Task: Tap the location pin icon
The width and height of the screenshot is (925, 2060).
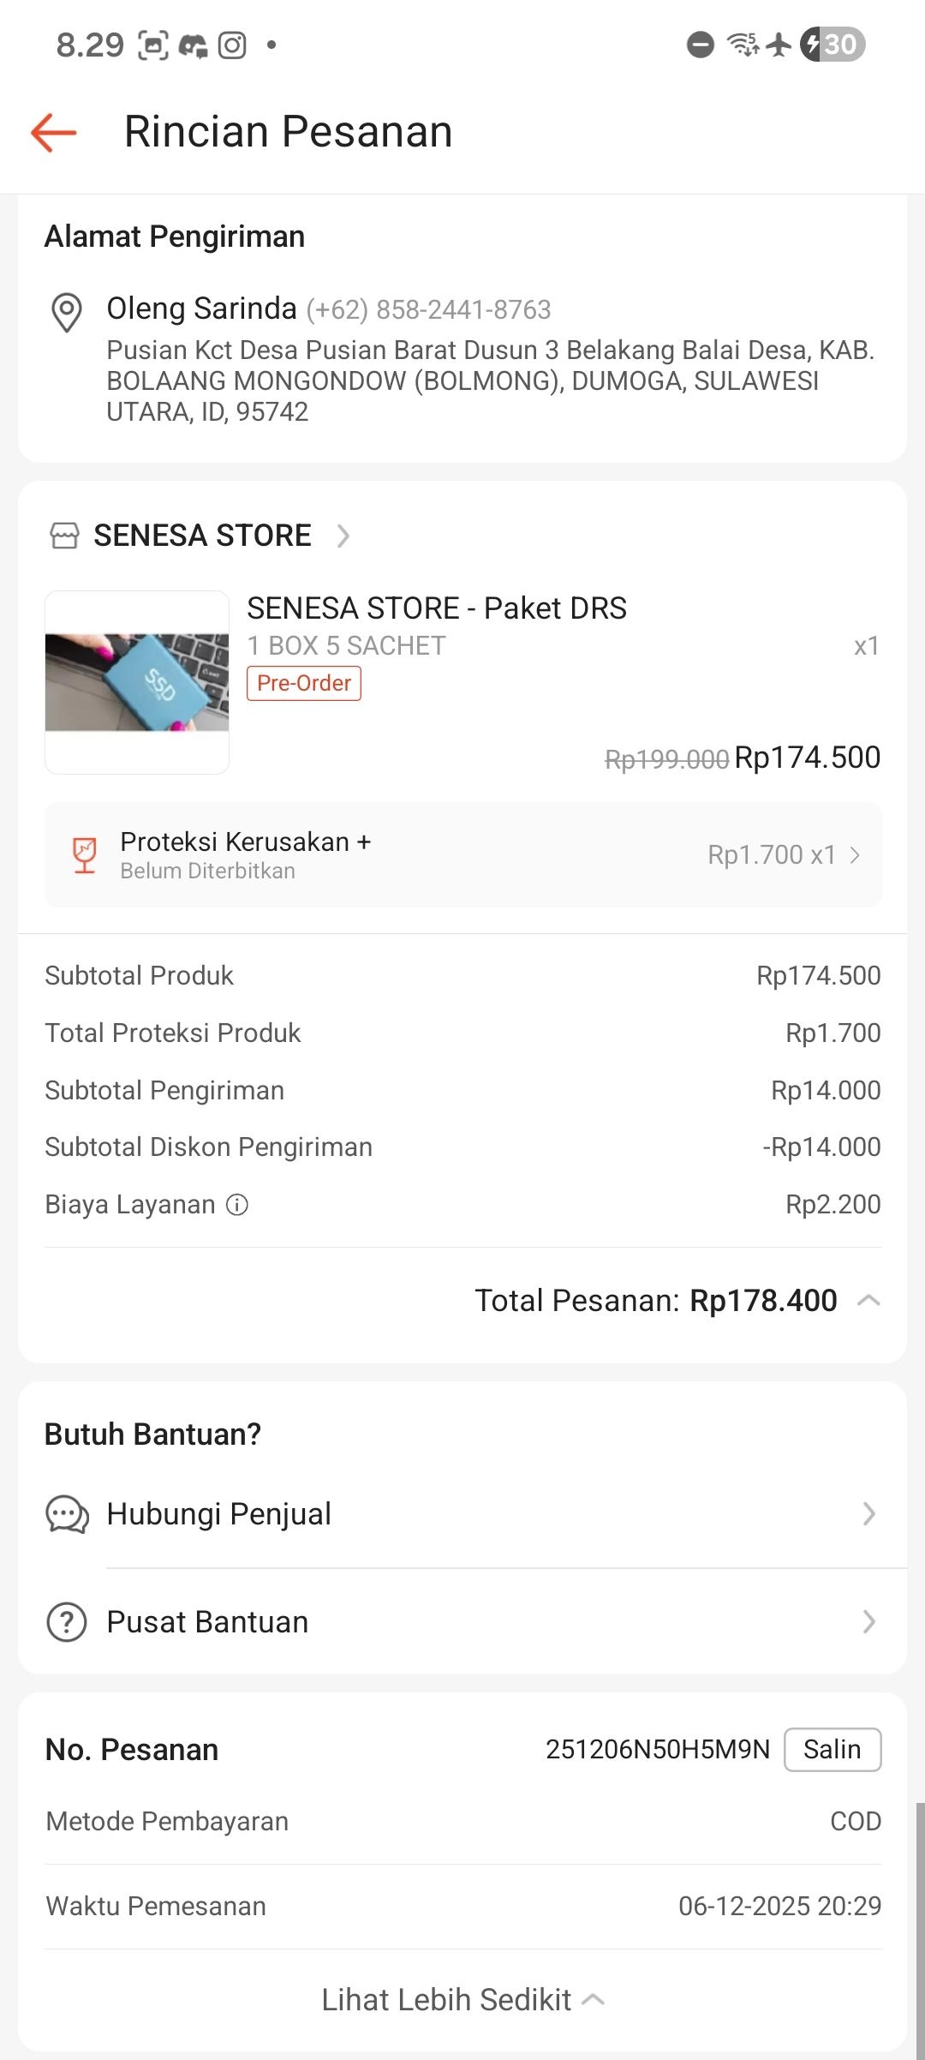Action: coord(67,311)
